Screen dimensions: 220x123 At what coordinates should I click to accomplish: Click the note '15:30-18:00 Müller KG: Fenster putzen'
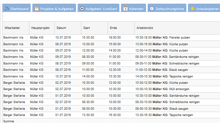[163, 38]
